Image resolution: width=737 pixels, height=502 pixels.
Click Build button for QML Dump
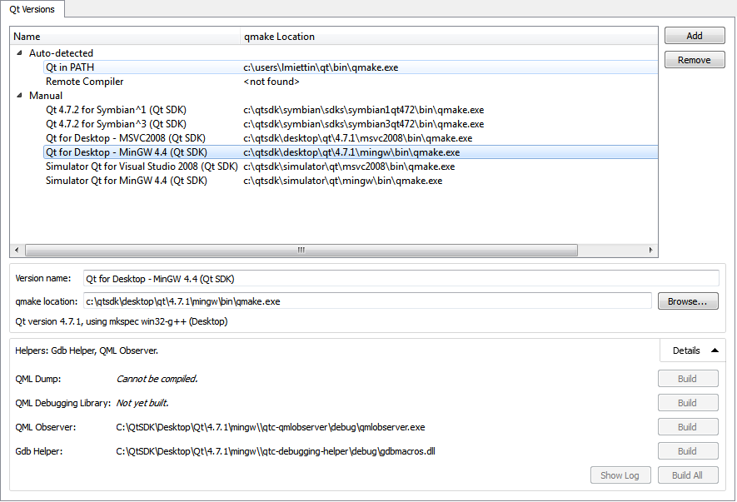688,379
